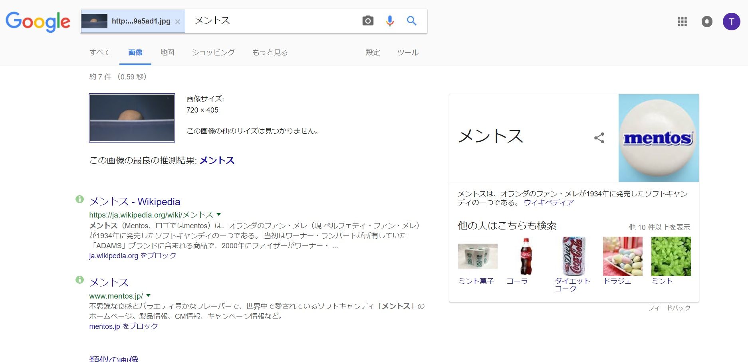Click info icon beside the メントス title above www.mentos.jp
This screenshot has width=748, height=362.
point(79,280)
